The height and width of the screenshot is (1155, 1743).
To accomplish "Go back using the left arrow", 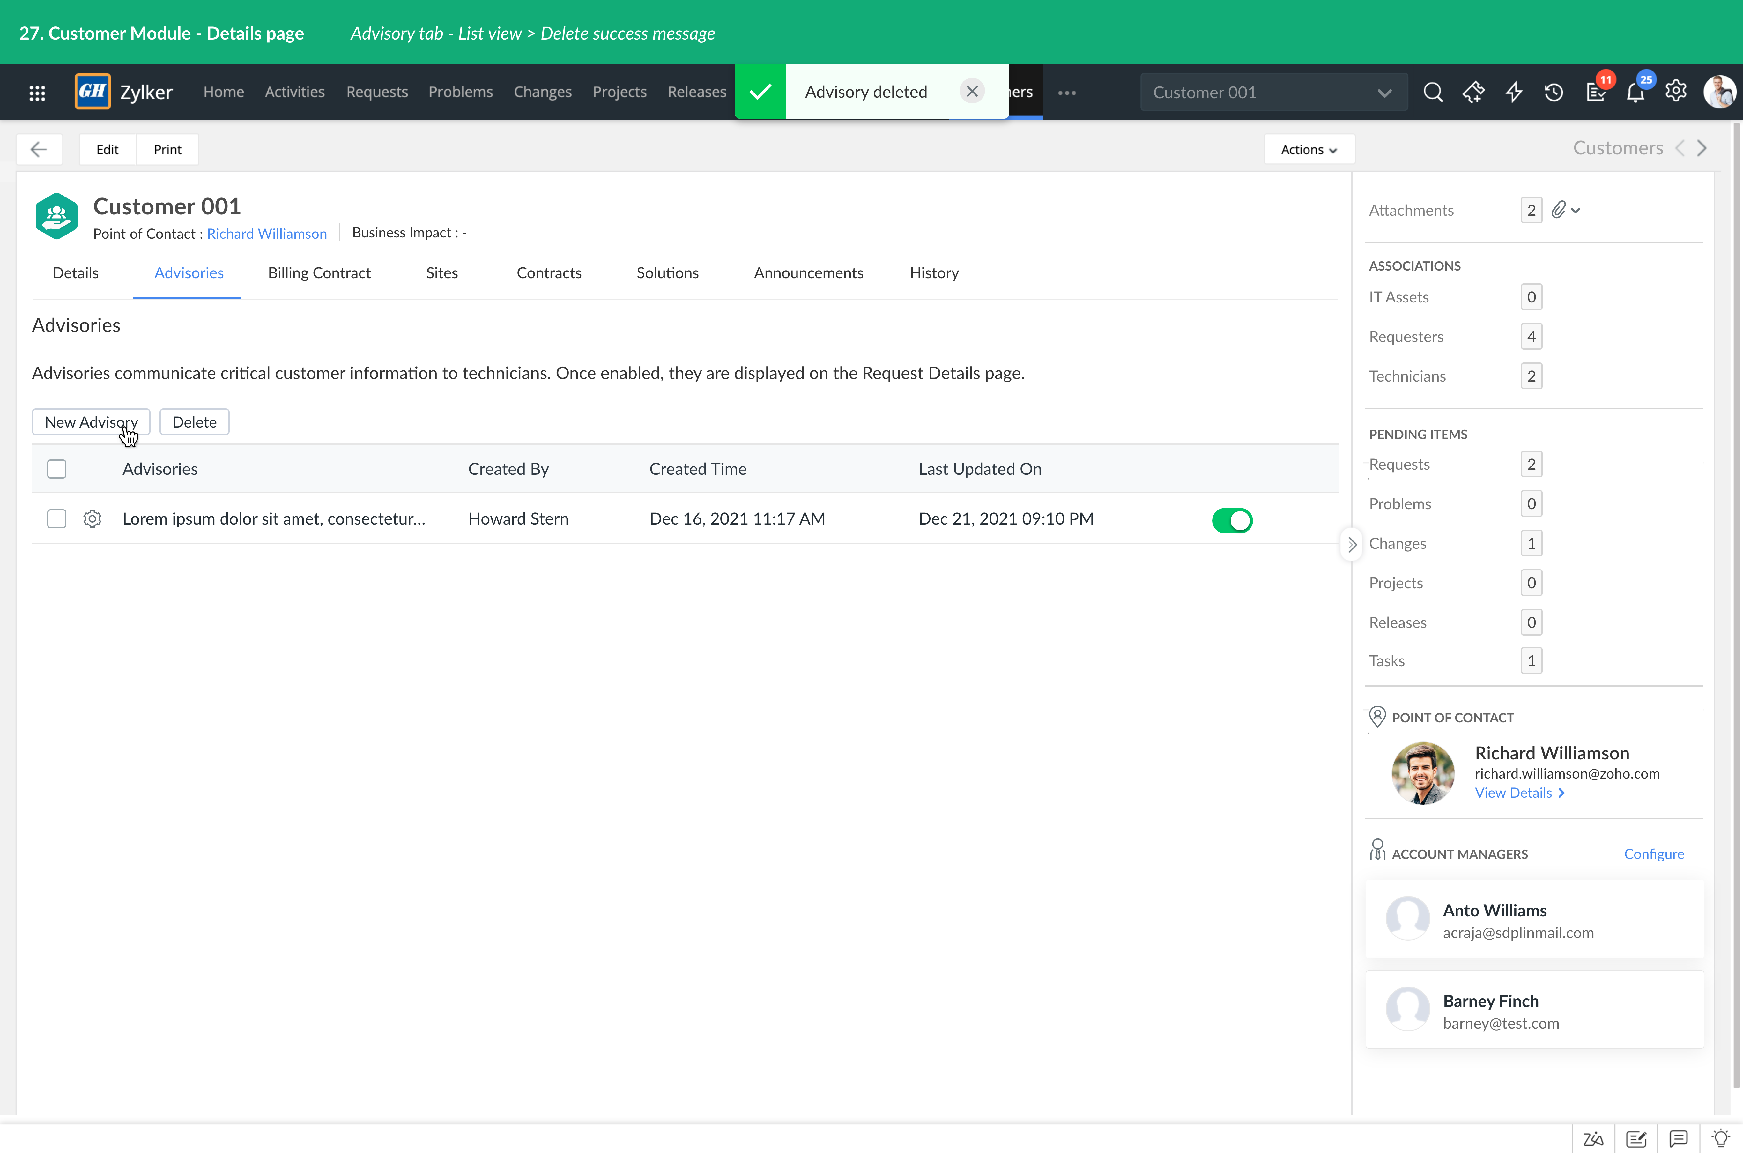I will (x=39, y=150).
